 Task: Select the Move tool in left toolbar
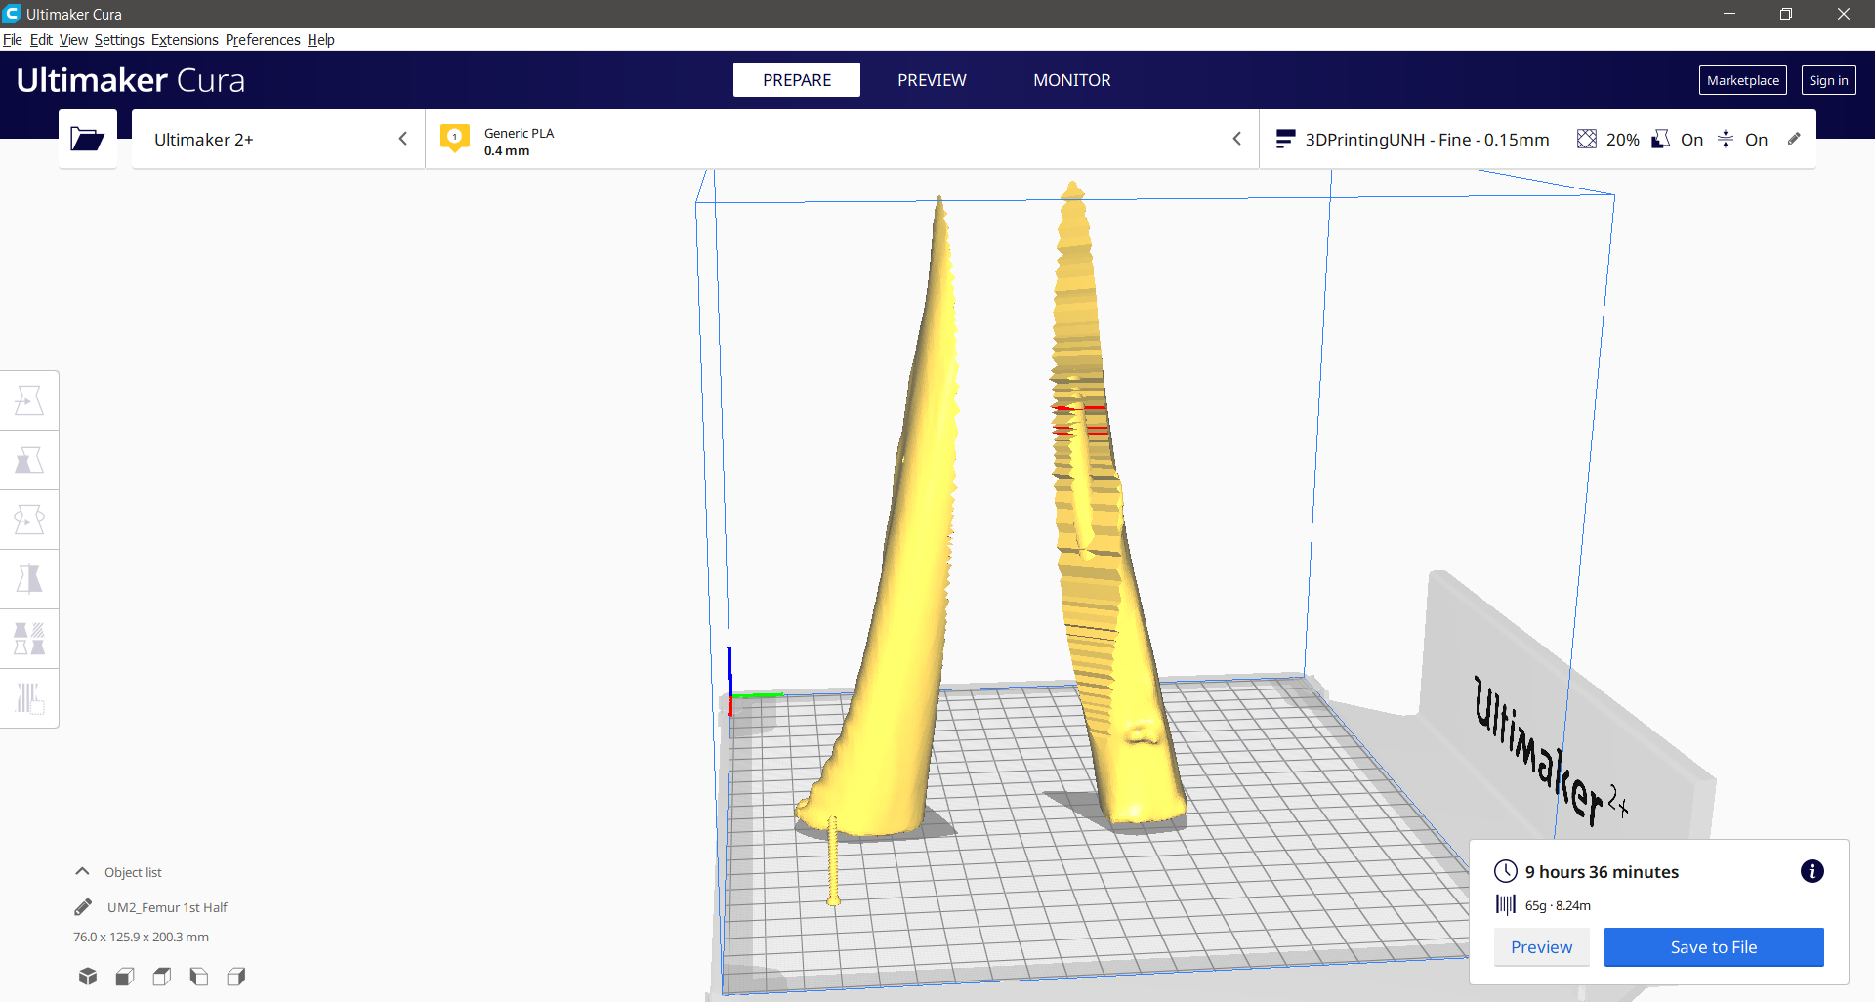coord(29,400)
